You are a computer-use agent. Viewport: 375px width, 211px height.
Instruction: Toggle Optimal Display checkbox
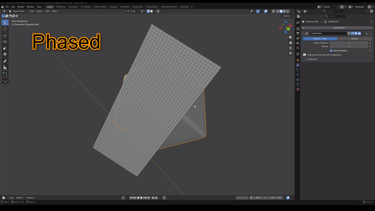pyautogui.click(x=331, y=51)
